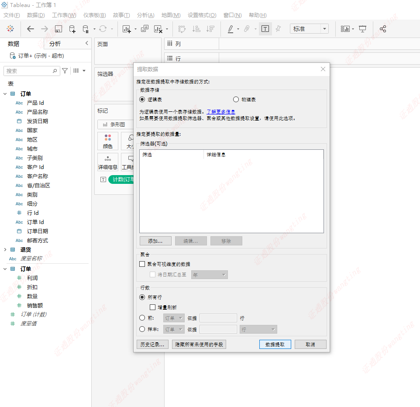
Task: Open the Show Me cards icon
Action: 345,29
